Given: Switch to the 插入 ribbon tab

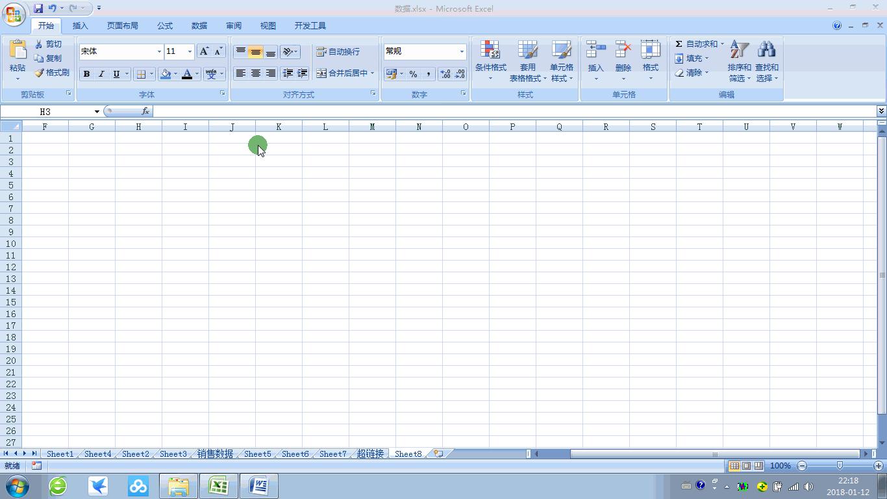Looking at the screenshot, I should click(x=79, y=25).
